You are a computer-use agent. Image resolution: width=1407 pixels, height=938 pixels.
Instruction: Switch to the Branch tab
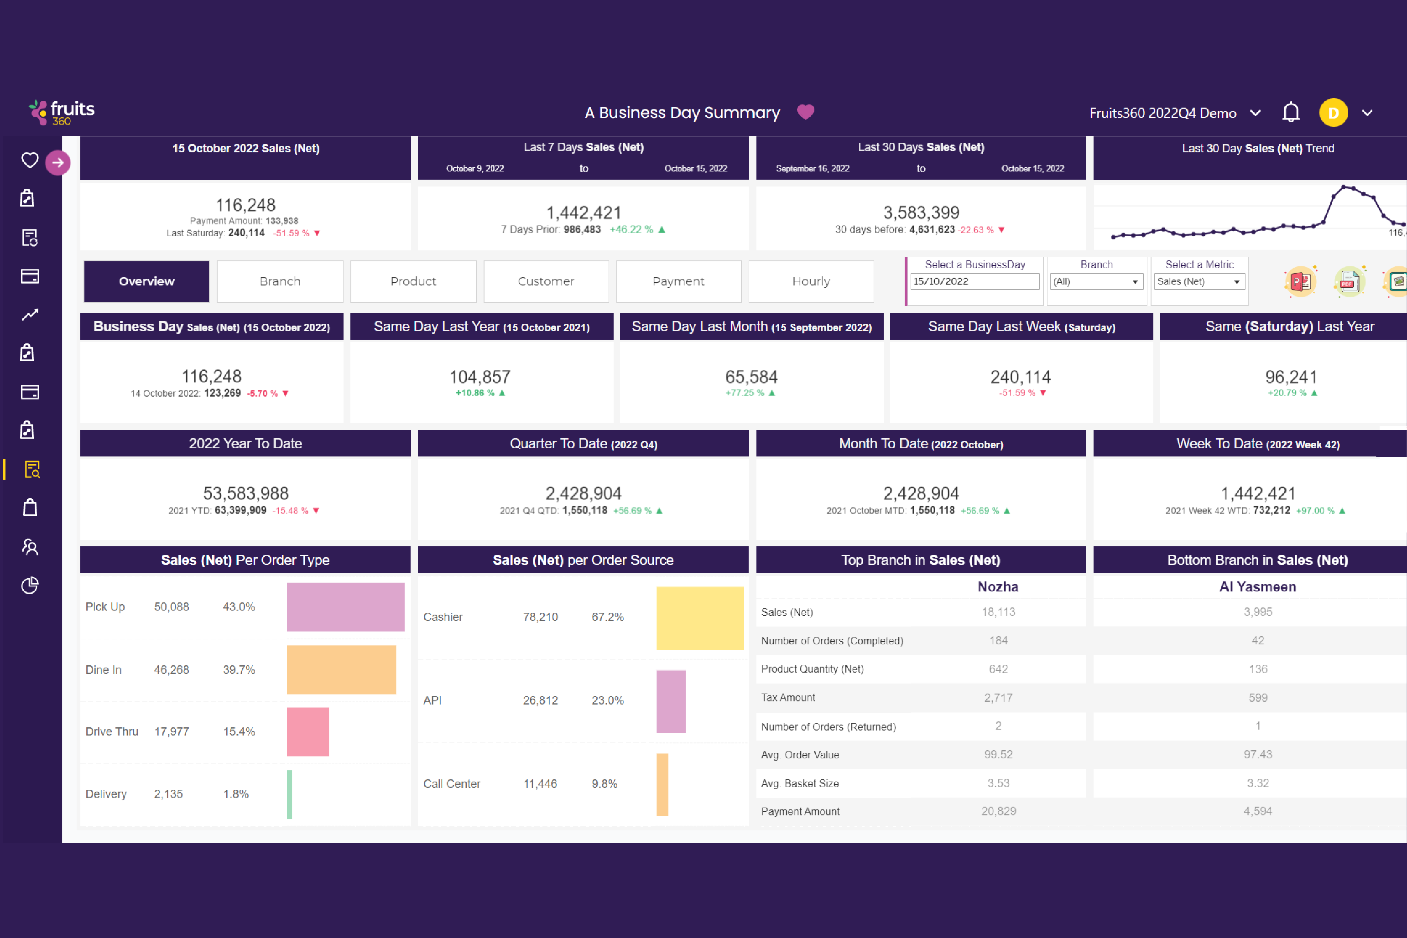[281, 280]
